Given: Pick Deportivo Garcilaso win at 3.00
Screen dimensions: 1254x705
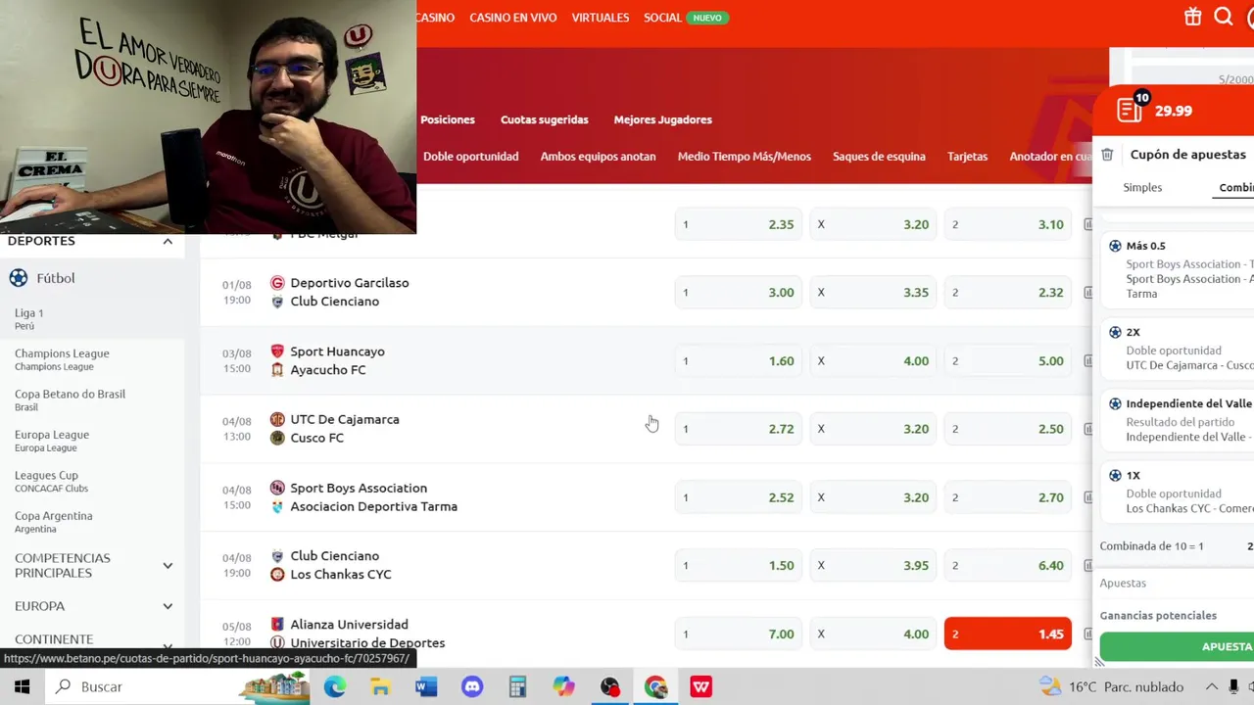Looking at the screenshot, I should pyautogui.click(x=739, y=293).
